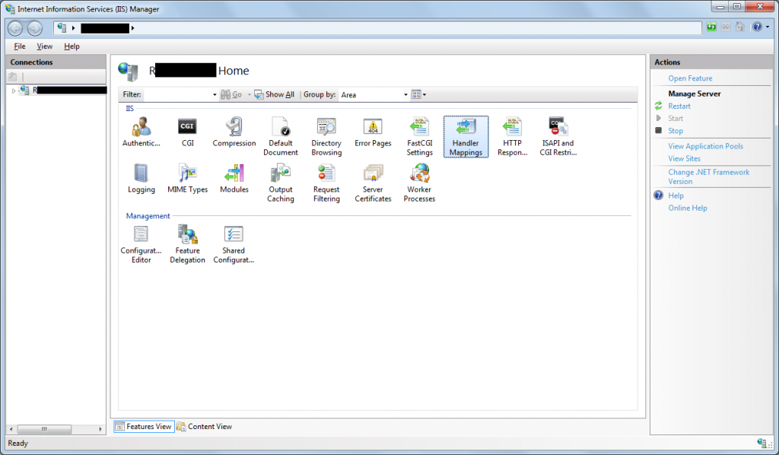Collapse the Management group header

tap(148, 216)
